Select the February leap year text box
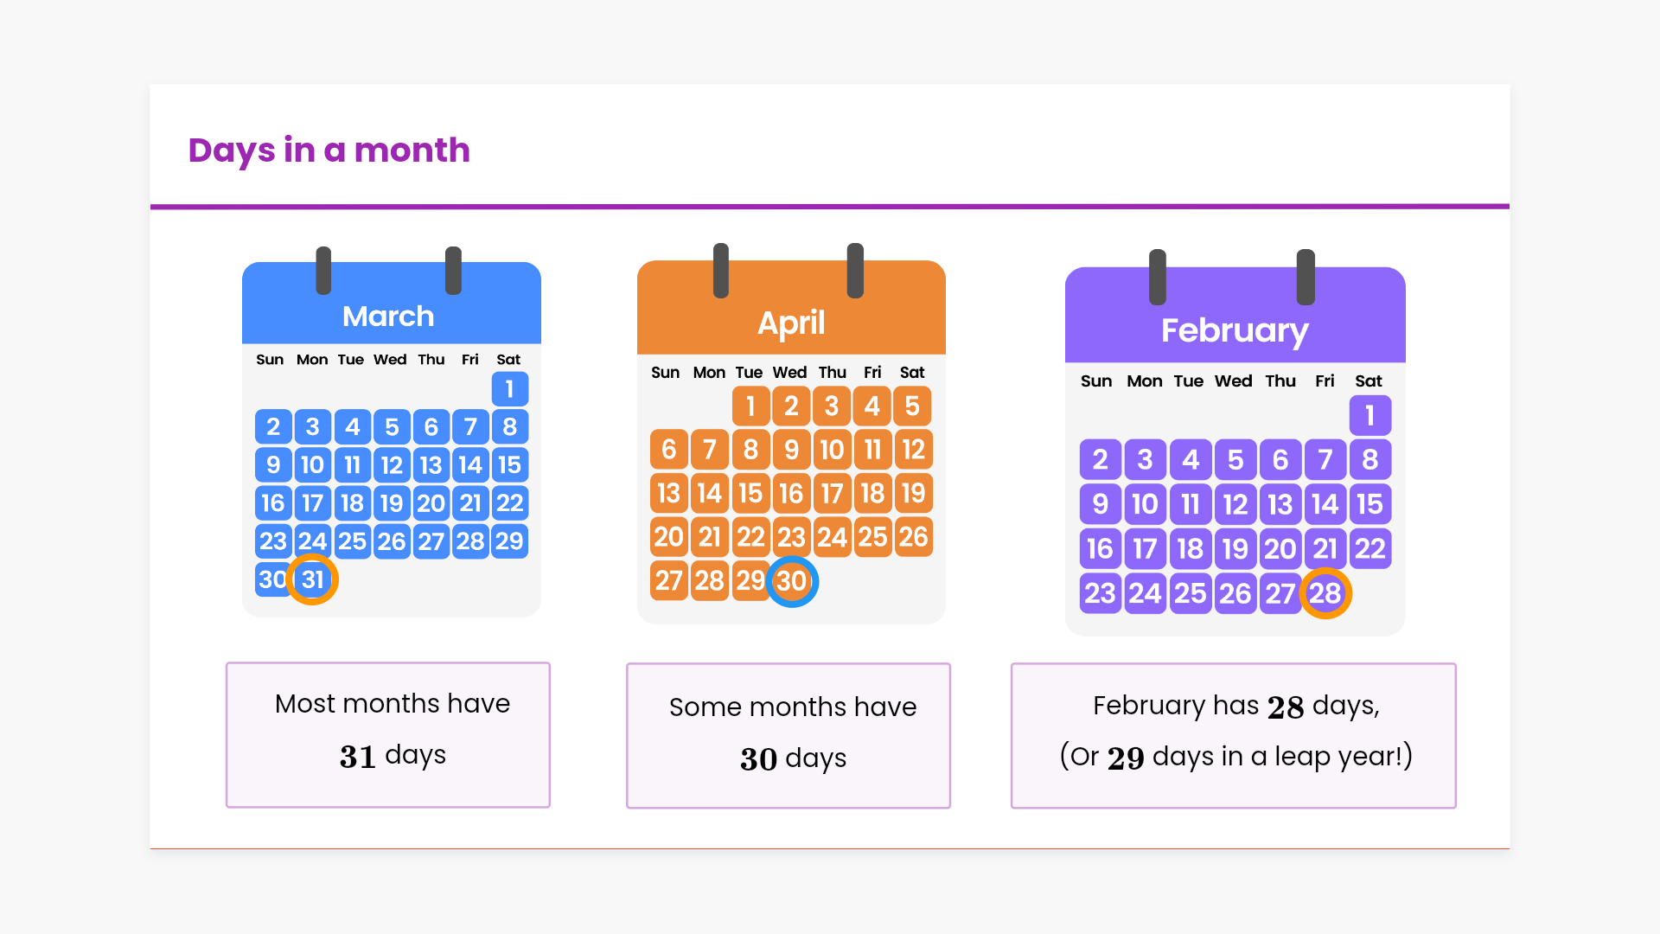 1234,735
